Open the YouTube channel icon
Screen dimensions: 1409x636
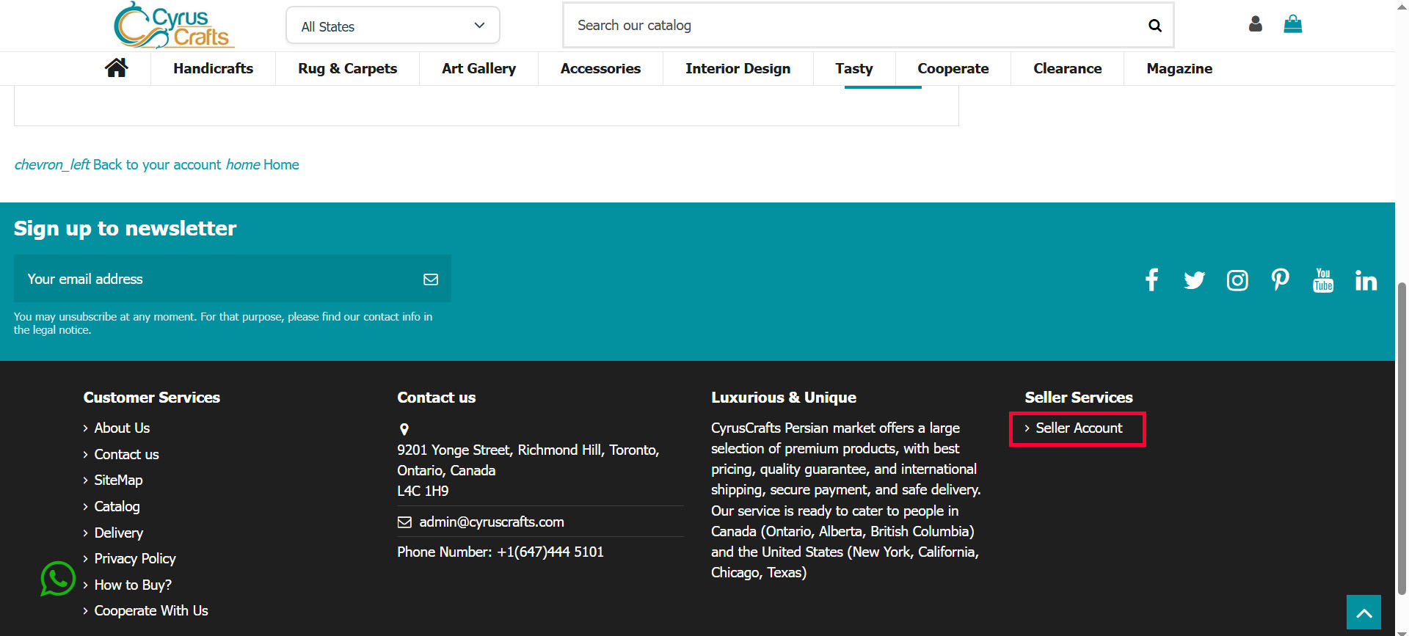pyautogui.click(x=1322, y=280)
